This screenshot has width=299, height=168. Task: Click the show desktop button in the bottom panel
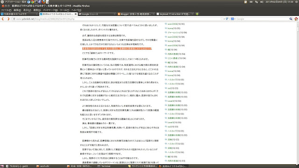(x=2, y=166)
